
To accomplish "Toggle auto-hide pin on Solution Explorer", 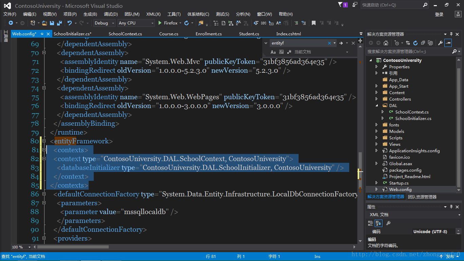I will 451,34.
